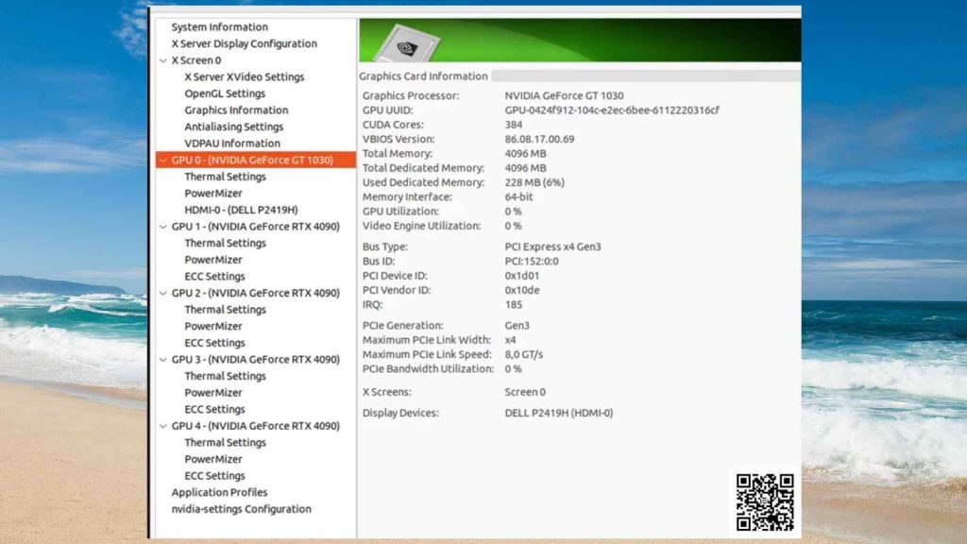Open PowerMizer under GPU 3
Viewport: 967px width, 544px height.
212,393
